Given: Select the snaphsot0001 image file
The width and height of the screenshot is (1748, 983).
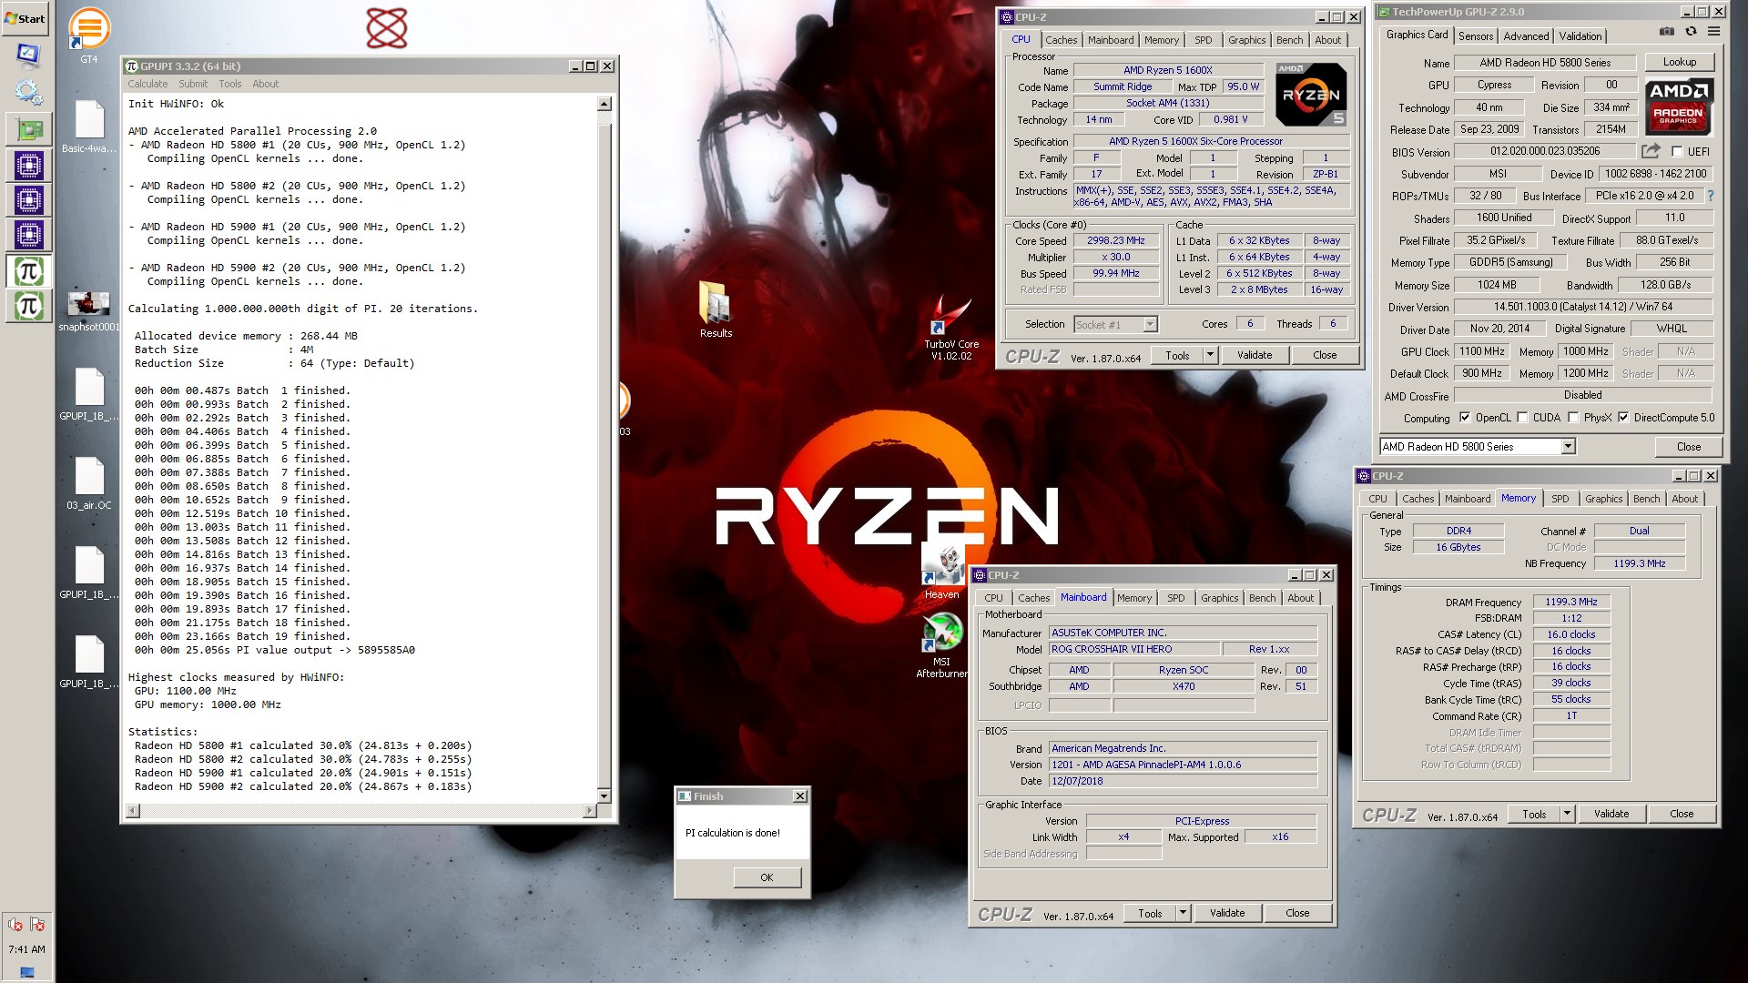Looking at the screenshot, I should [88, 311].
